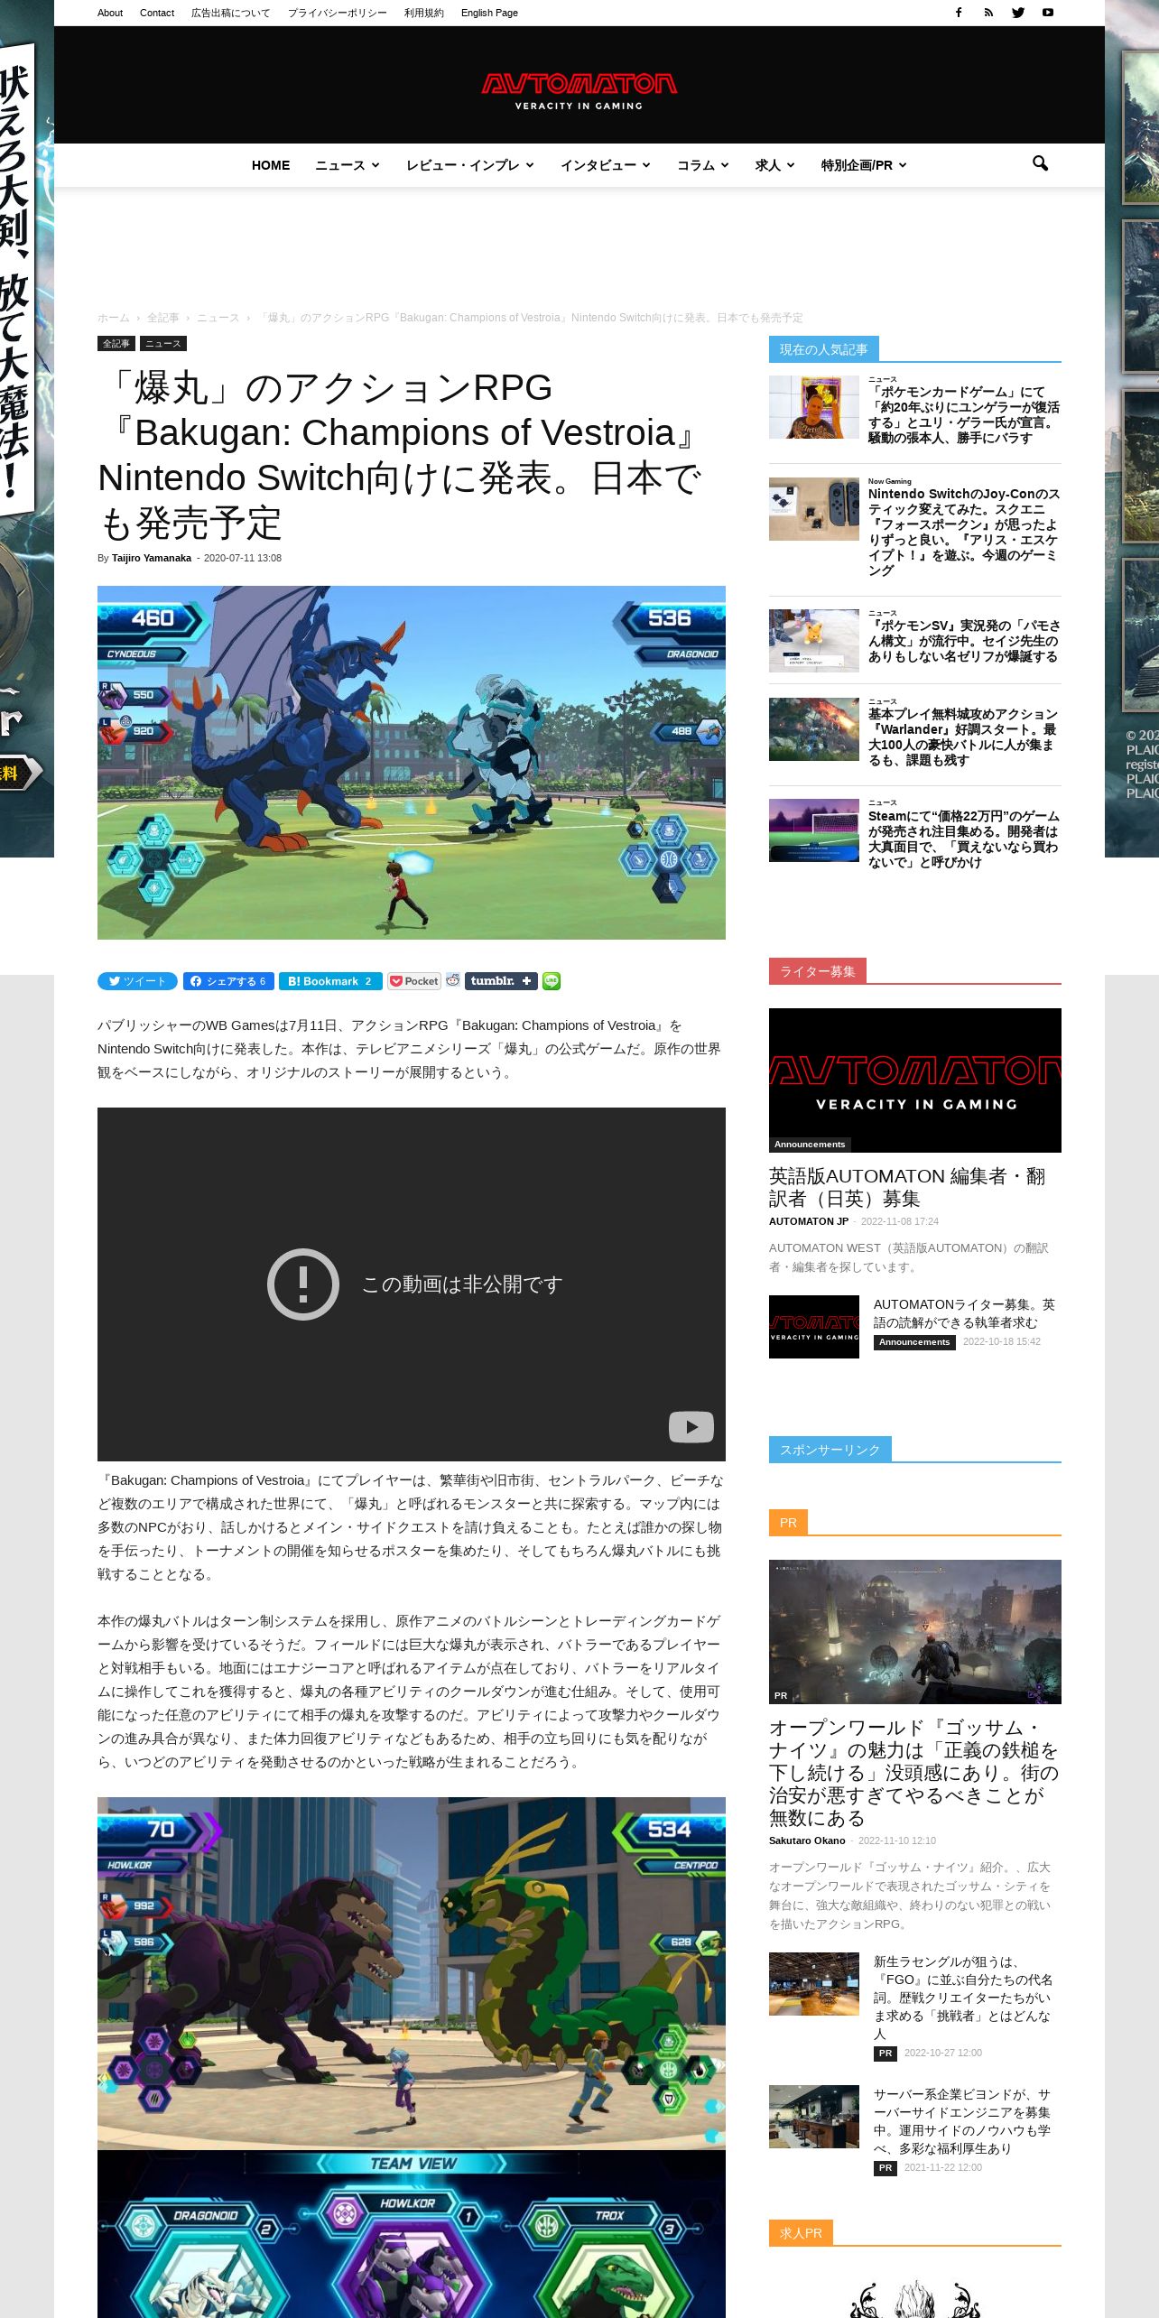Screen dimensions: 1159x2318
Task: Open the Contact link in the top bar
Action: (157, 13)
